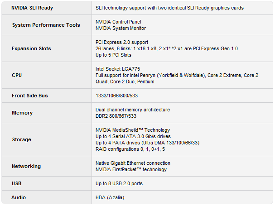
Task: Click the NVIDIA FirstPacket technology text
Action: click(x=131, y=169)
